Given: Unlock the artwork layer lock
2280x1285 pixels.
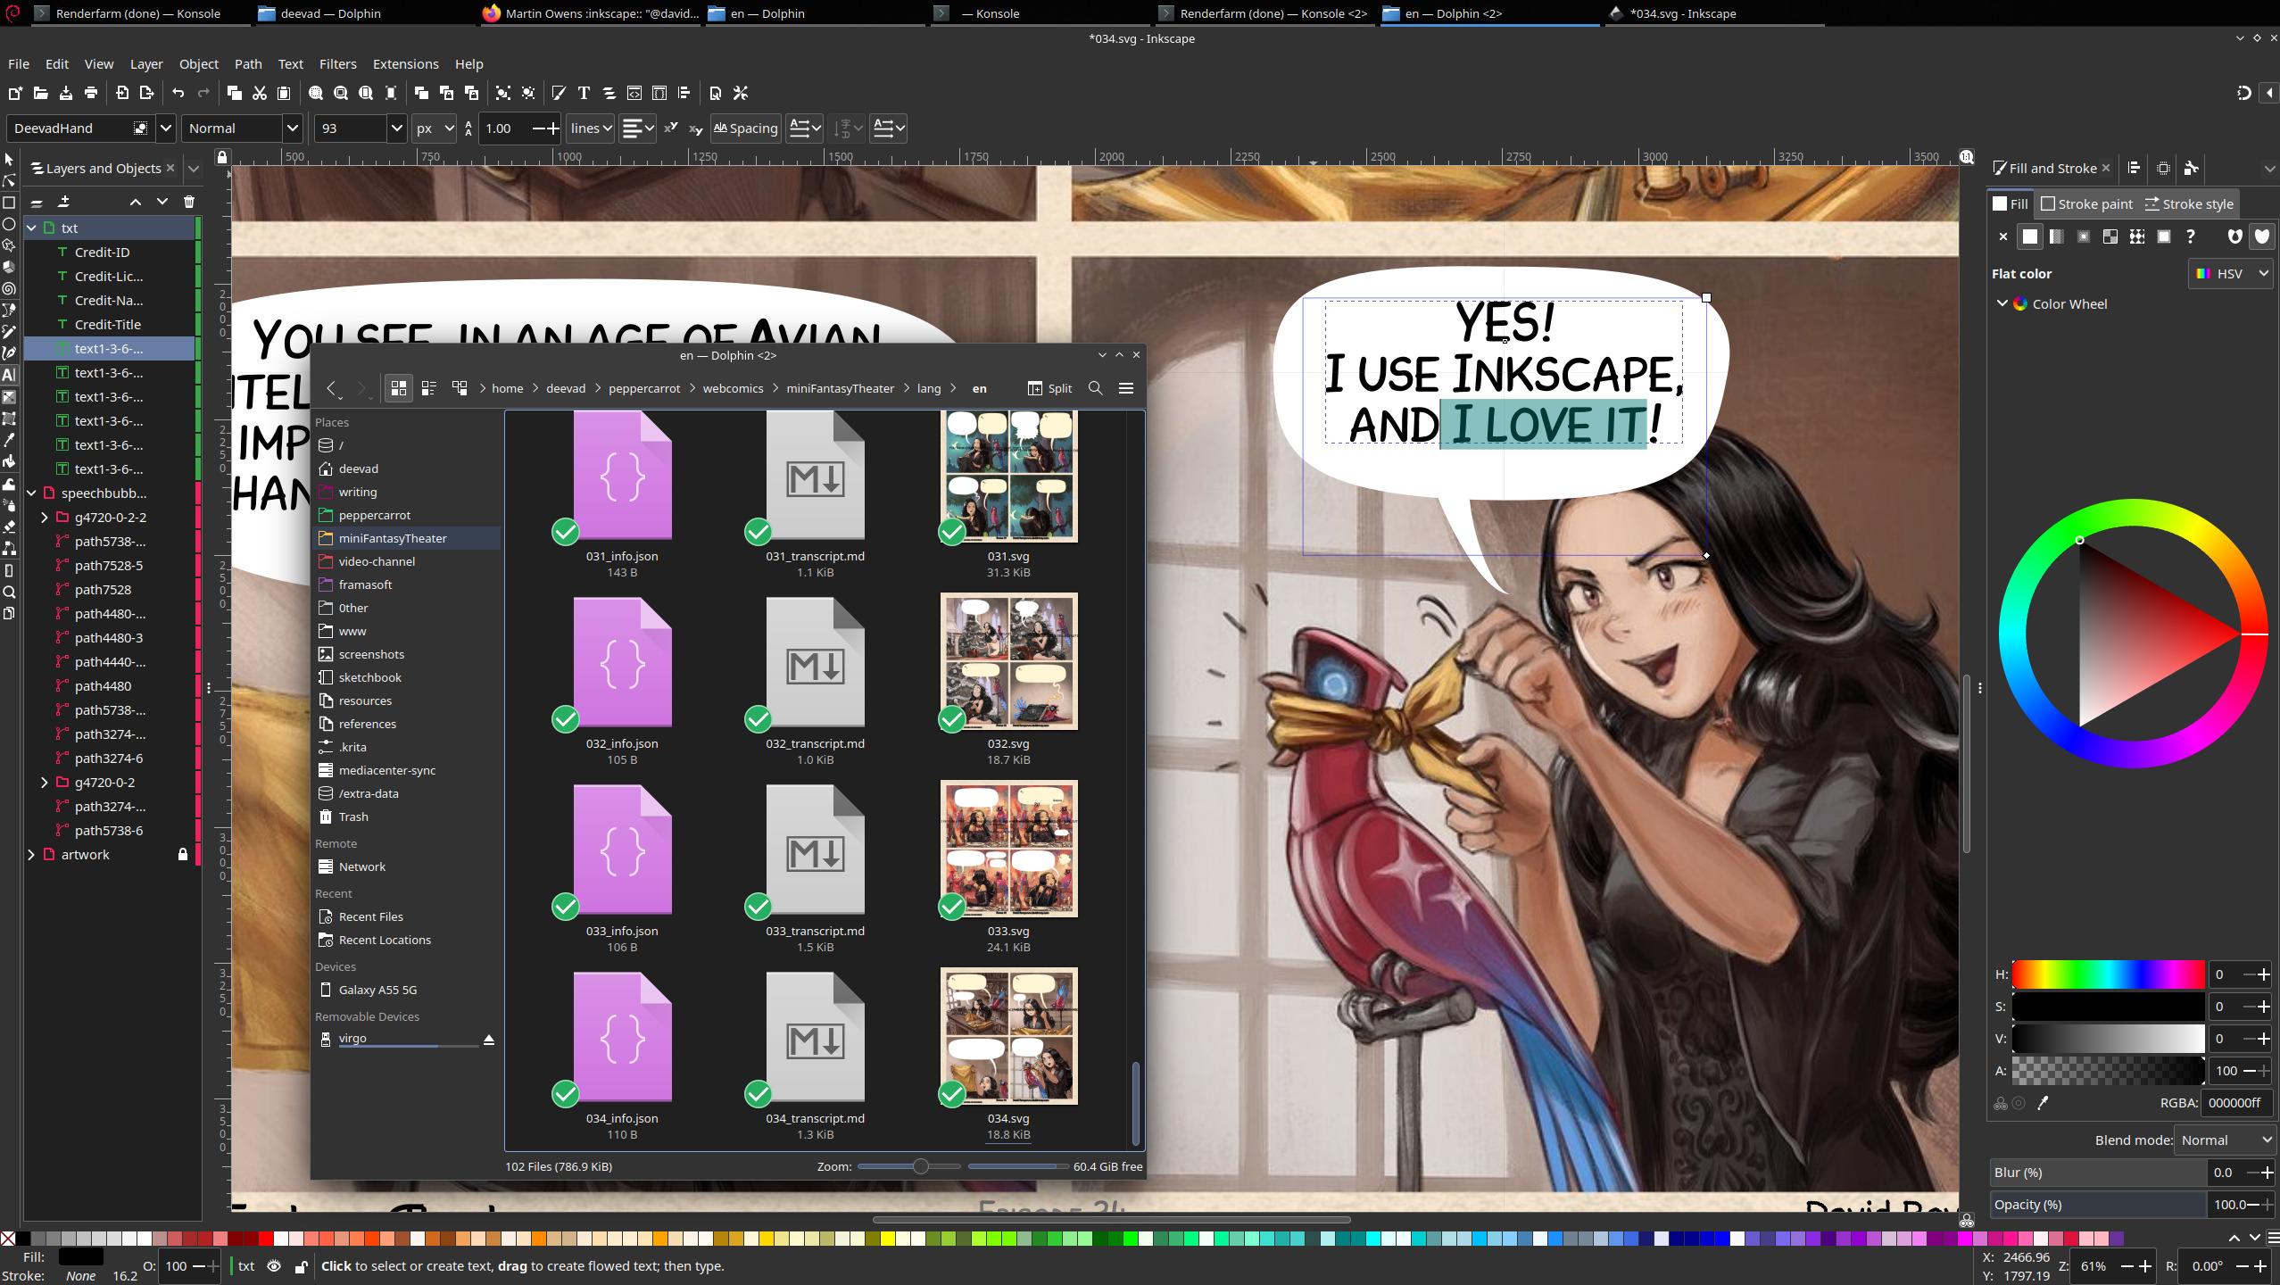Looking at the screenshot, I should 182,855.
